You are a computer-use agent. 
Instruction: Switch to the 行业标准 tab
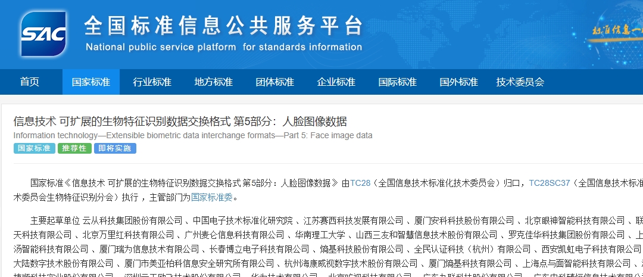point(152,82)
